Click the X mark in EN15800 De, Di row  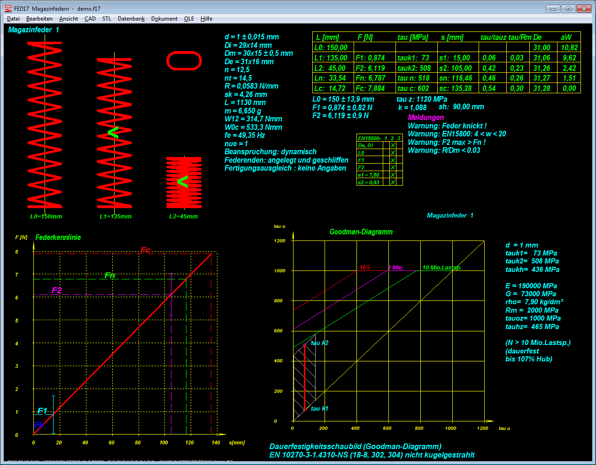tap(393, 146)
